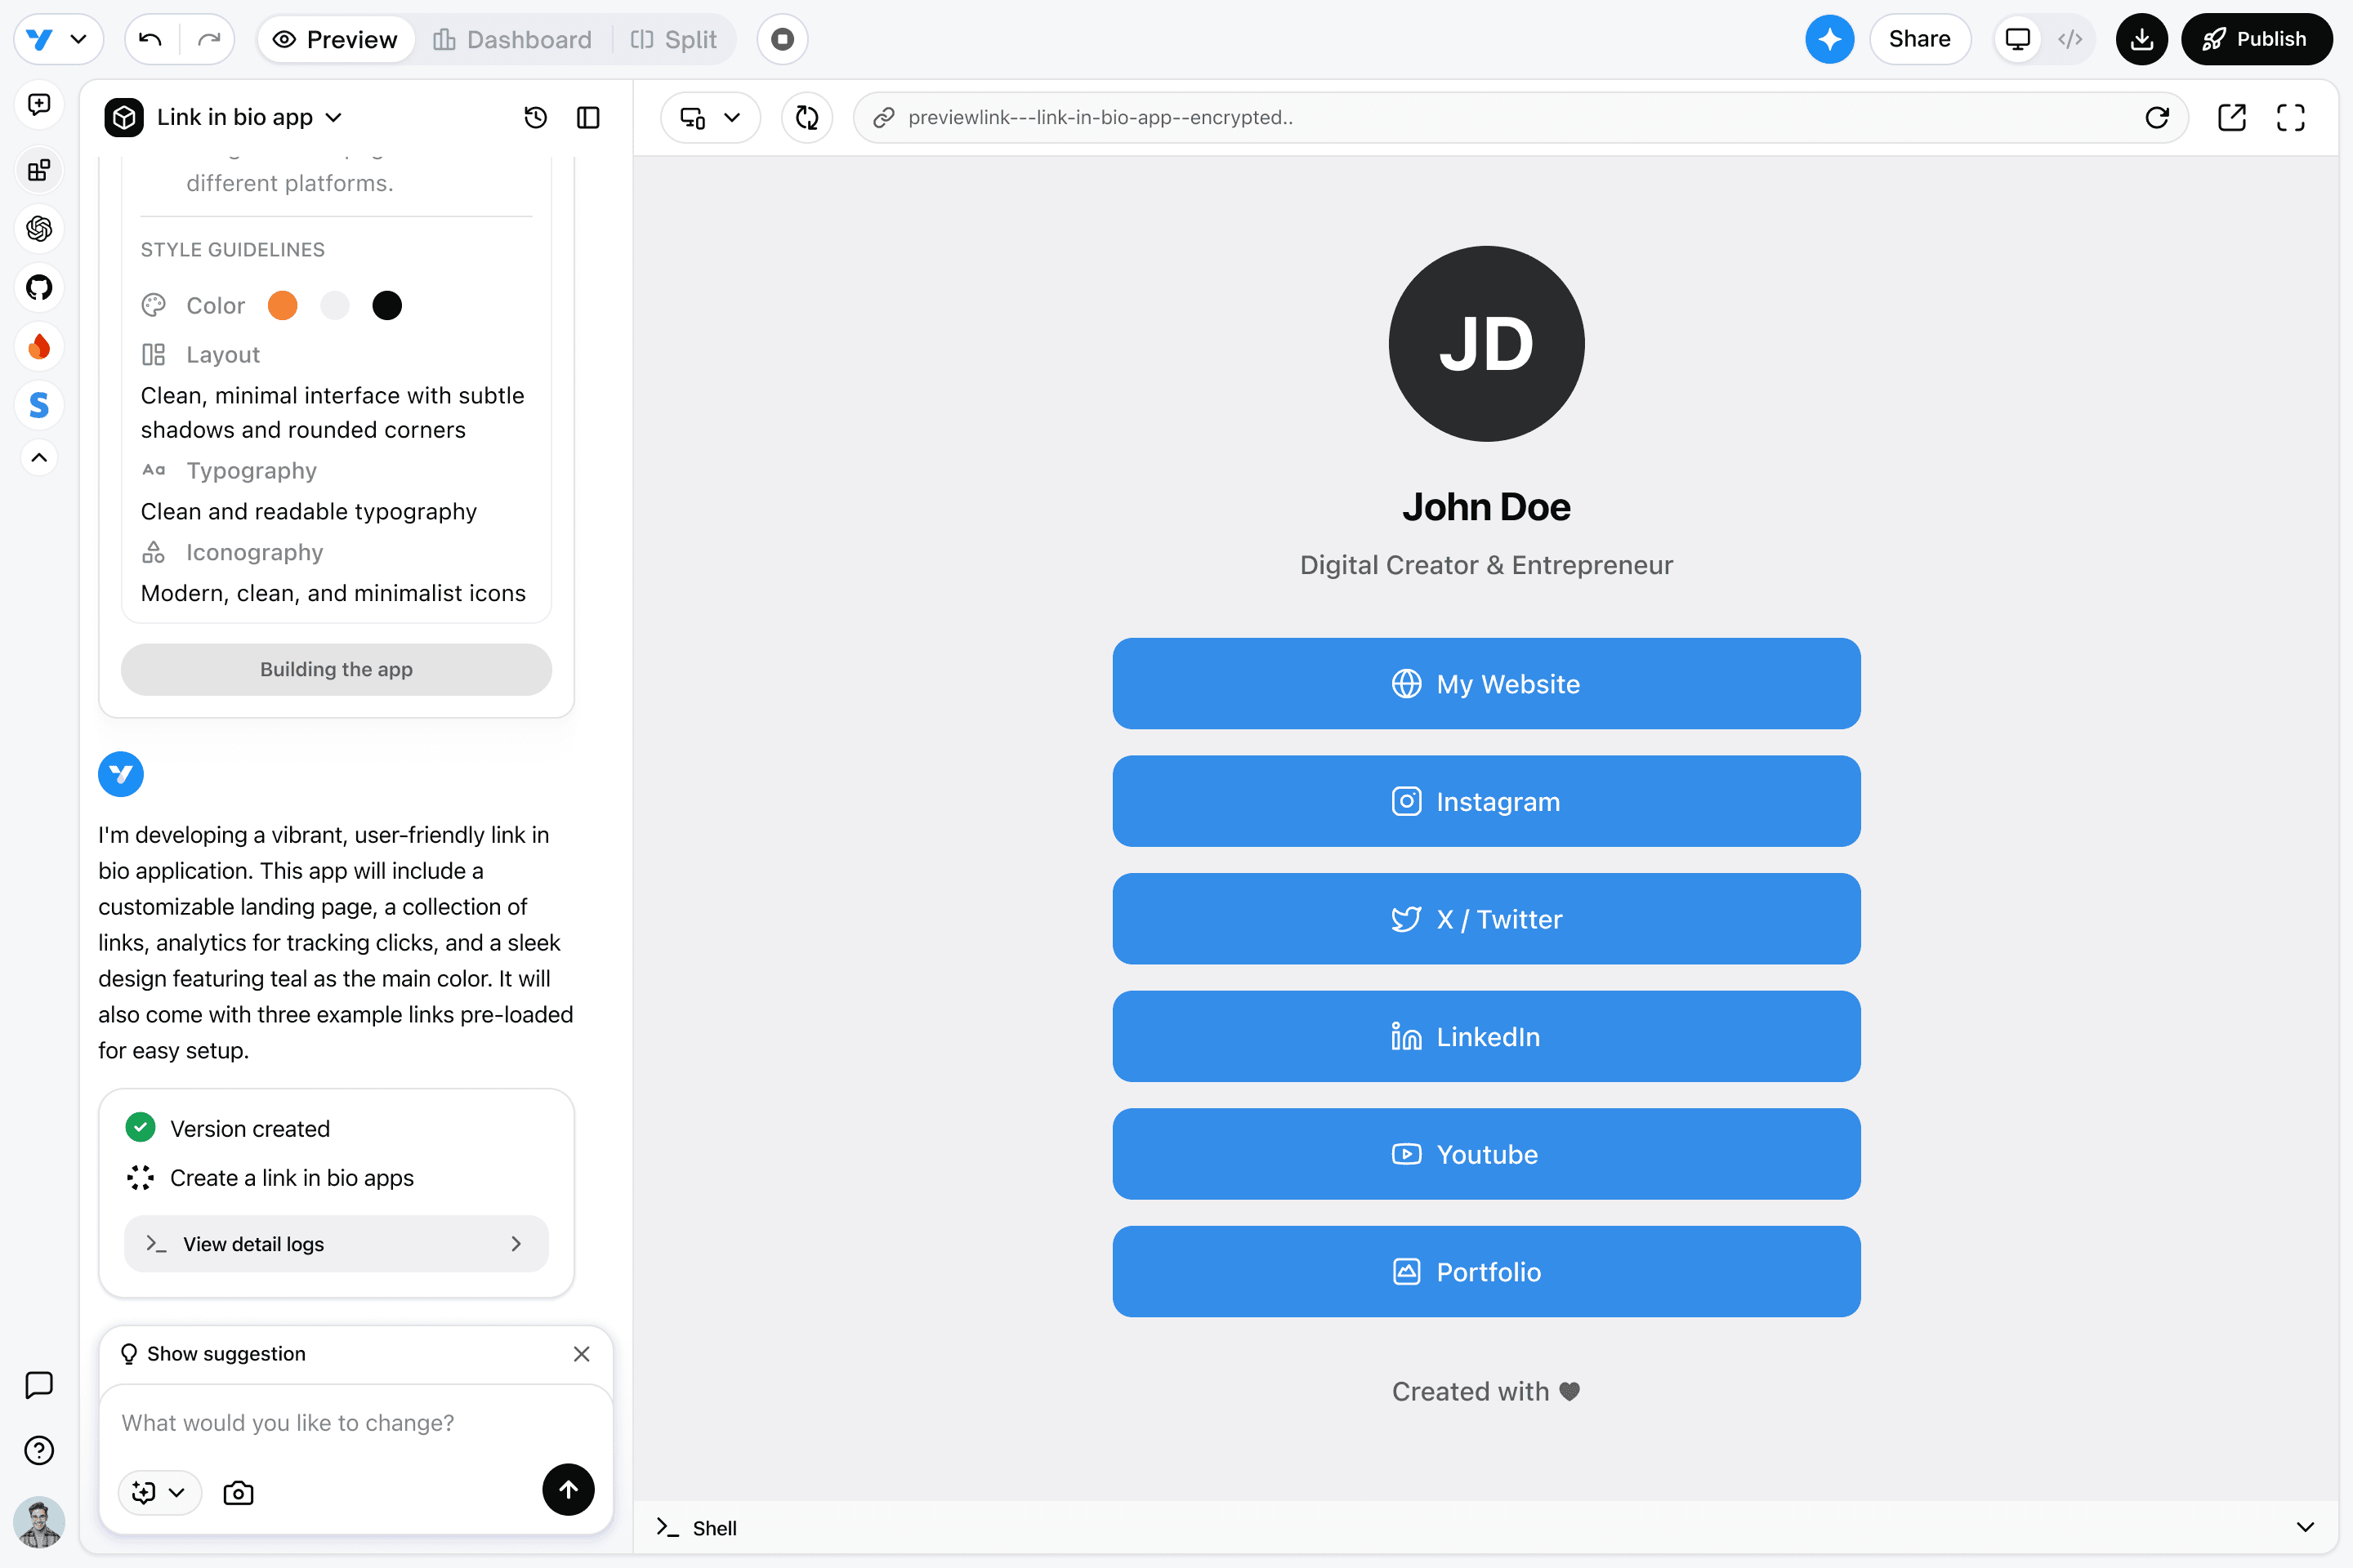Click the blue AI sparkle icon
This screenshot has height=1568, width=2353.
1828,39
